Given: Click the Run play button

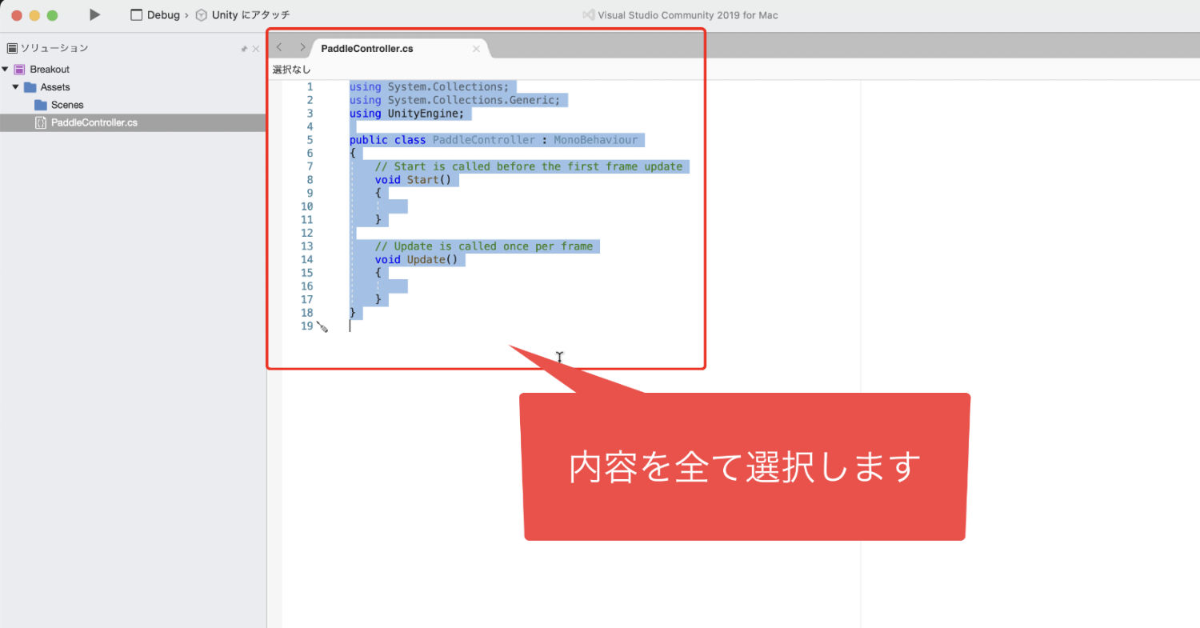Looking at the screenshot, I should (x=94, y=14).
